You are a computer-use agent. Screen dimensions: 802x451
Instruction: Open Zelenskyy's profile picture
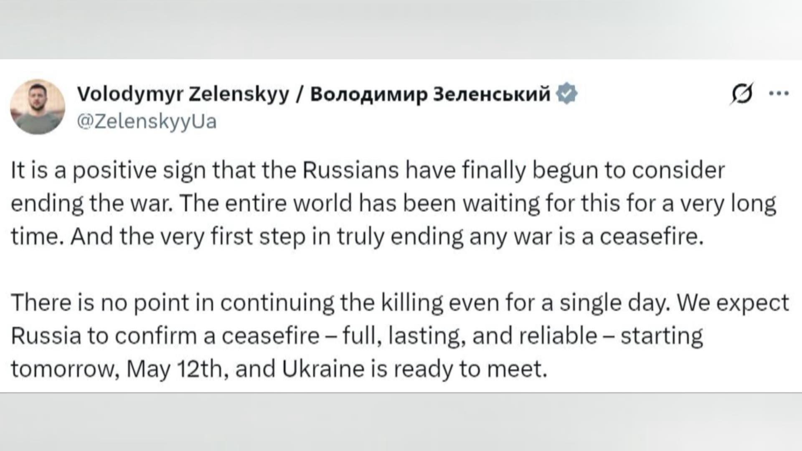click(38, 106)
